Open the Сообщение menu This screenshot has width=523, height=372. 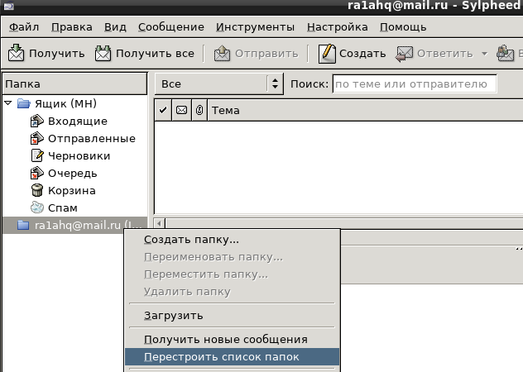(171, 27)
